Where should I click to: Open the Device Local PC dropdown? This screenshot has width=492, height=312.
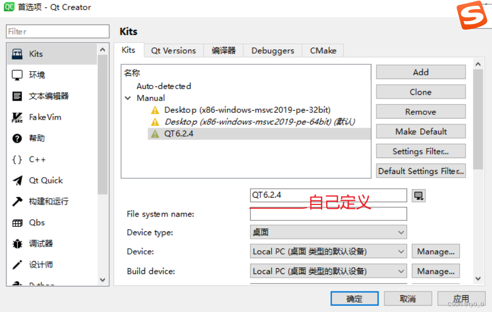328,251
